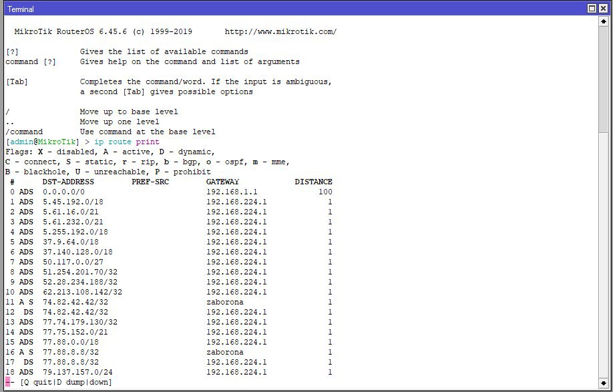Click destination 52.28.234.188/32
The height and width of the screenshot is (392, 613).
click(79, 282)
